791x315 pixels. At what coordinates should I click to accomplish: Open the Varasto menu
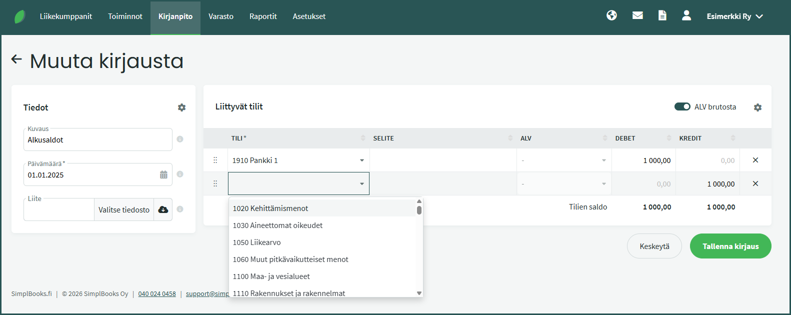[x=220, y=16]
